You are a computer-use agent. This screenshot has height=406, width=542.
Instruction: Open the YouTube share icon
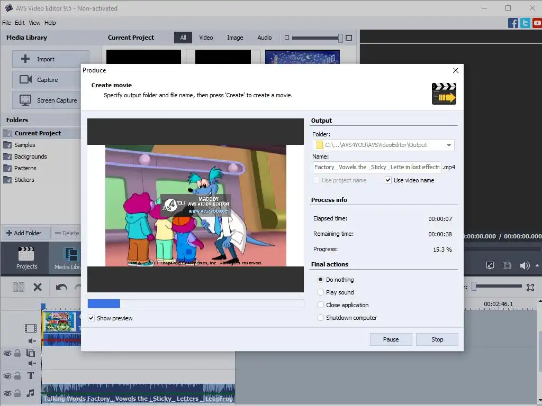pyautogui.click(x=537, y=23)
